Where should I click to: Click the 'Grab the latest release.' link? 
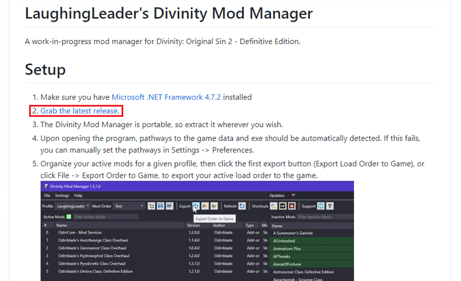80,111
